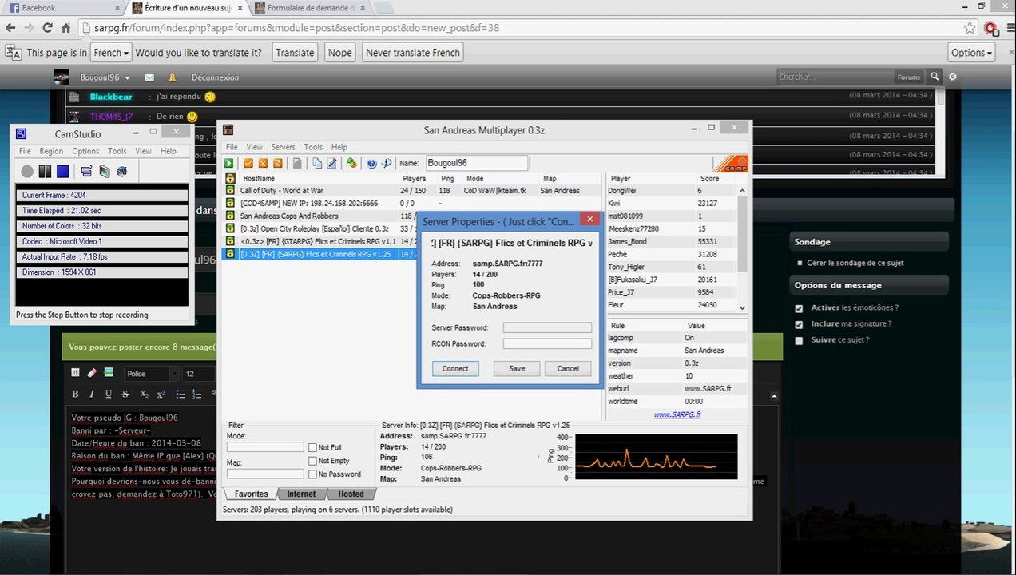Open the Servers menu in SA-MP
This screenshot has height=575, width=1016.
coord(283,147)
